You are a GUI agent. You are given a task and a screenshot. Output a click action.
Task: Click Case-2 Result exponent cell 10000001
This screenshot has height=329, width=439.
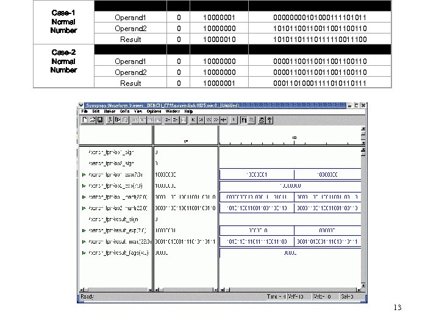point(220,83)
